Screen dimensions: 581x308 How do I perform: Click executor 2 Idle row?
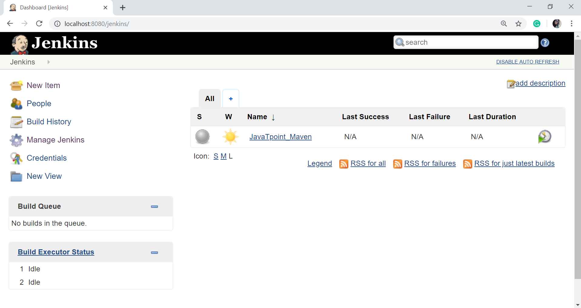tap(91, 282)
